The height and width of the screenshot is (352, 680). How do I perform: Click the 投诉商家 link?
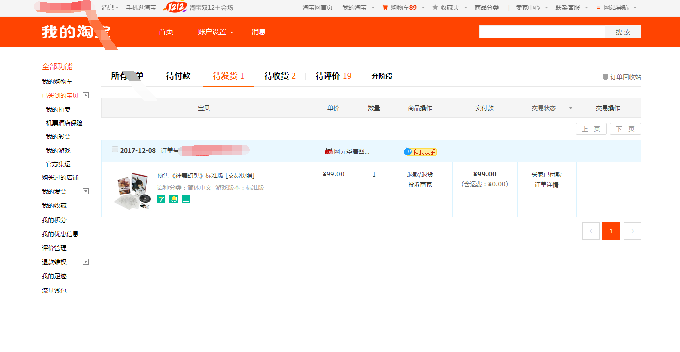click(x=420, y=185)
